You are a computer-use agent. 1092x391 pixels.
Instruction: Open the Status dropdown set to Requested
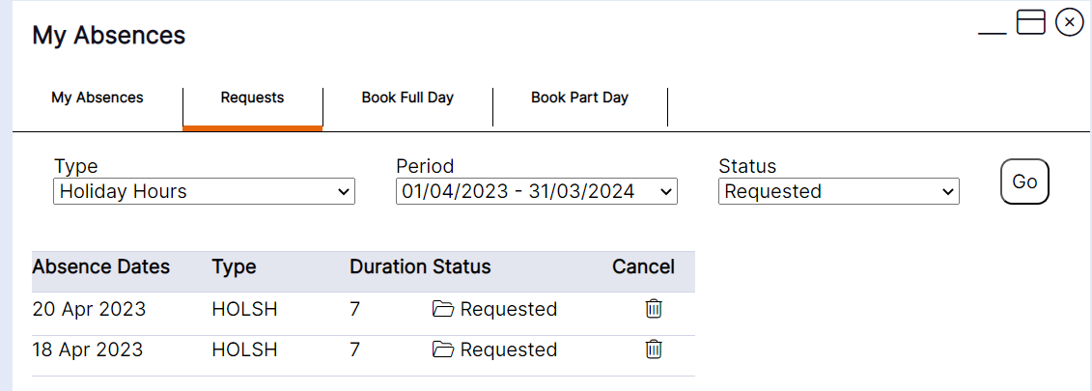tap(839, 191)
